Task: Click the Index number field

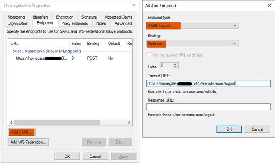Action: tap(166, 66)
